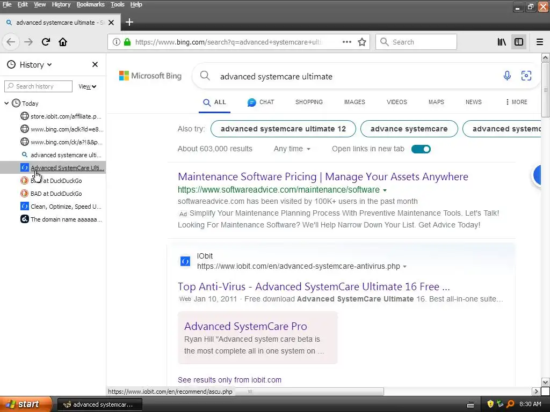Click the IObit favicon in result
Screen dimensions: 550x412
pos(185,261)
